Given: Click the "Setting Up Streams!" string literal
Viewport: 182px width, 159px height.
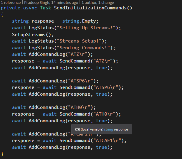Looking at the screenshot, I should click(x=86, y=28).
